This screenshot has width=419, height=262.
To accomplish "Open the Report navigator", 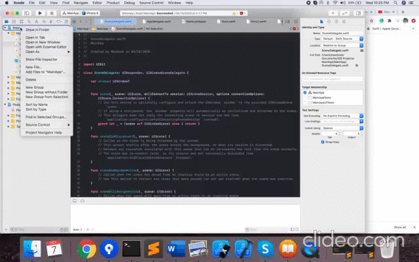I will [x=66, y=22].
